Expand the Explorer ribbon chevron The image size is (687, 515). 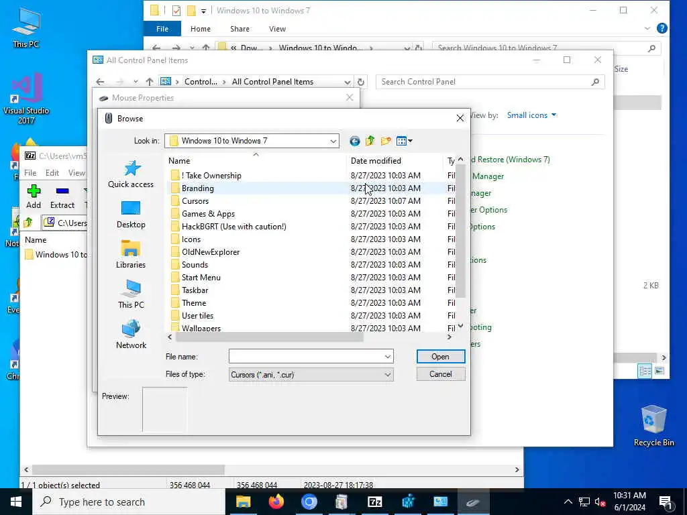tap(647, 28)
